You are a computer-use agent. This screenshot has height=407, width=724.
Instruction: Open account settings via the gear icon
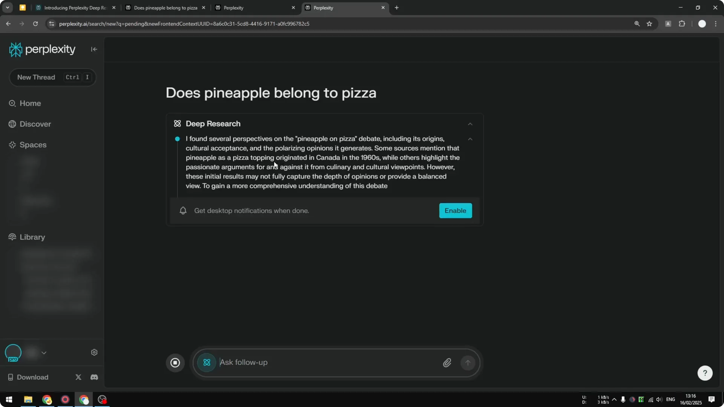94,352
